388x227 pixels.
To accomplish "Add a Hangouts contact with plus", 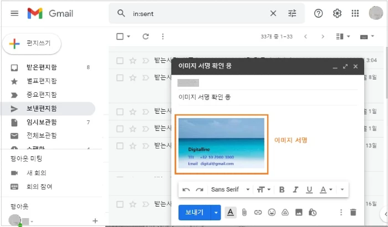I will (95, 221).
